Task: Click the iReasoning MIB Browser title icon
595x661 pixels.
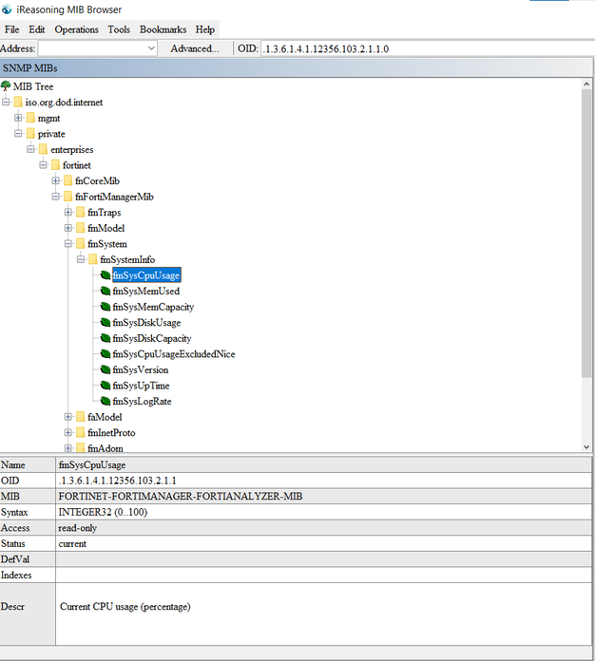Action: pos(7,9)
